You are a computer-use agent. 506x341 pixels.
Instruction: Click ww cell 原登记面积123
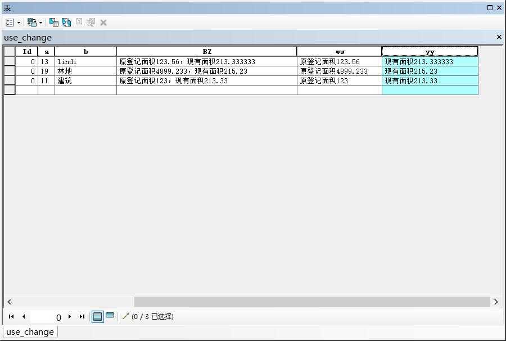(x=340, y=80)
